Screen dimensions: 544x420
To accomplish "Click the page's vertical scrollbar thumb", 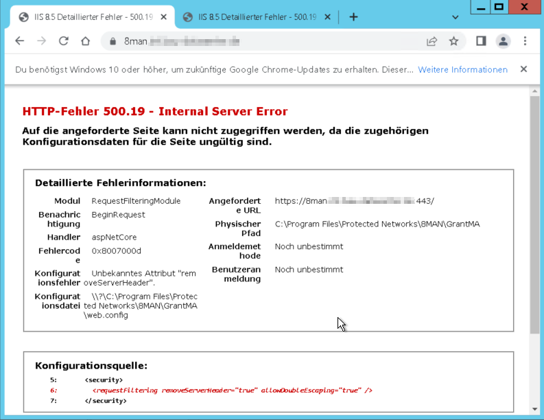I will [534, 215].
